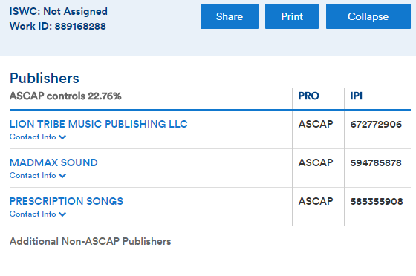The width and height of the screenshot is (416, 276).
Task: Click the chevron icon beside Prescription Songs Contact Info
Action: 62,214
